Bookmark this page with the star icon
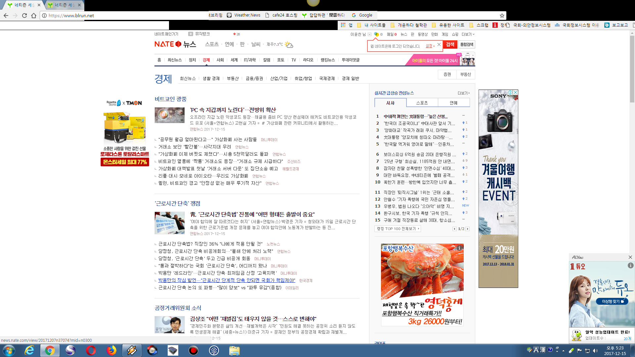The width and height of the screenshot is (635, 357). coord(502,16)
